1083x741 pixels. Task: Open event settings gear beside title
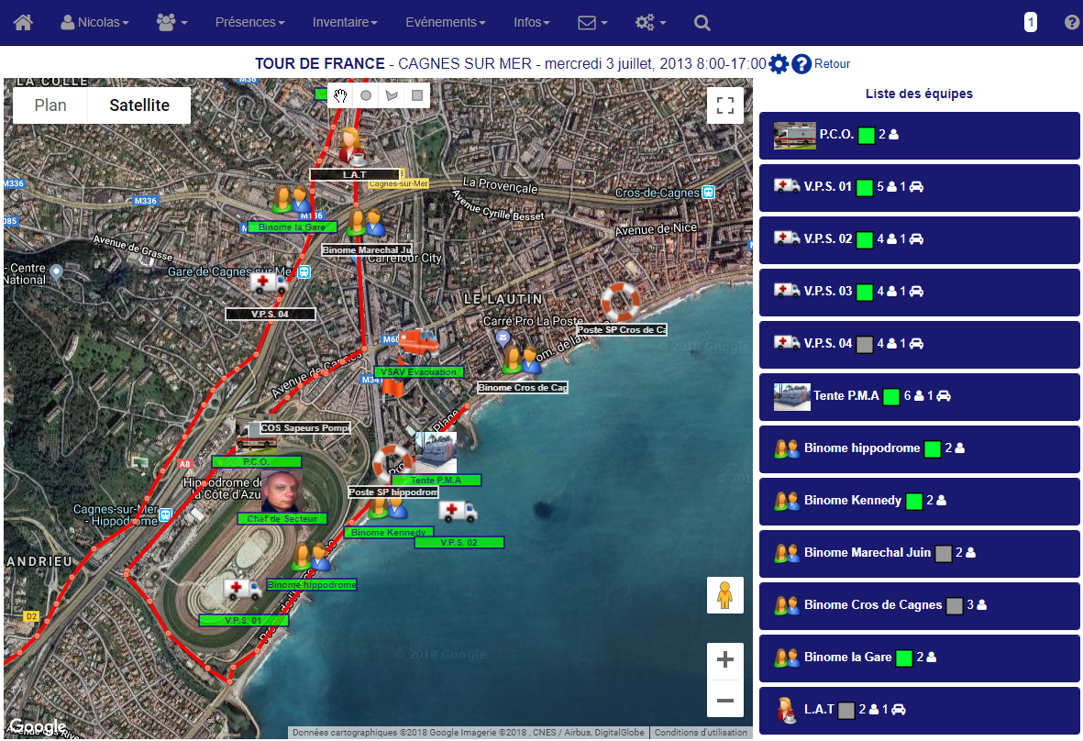(779, 64)
